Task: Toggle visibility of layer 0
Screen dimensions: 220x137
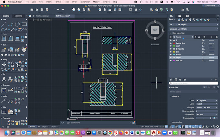Action: (x=171, y=40)
